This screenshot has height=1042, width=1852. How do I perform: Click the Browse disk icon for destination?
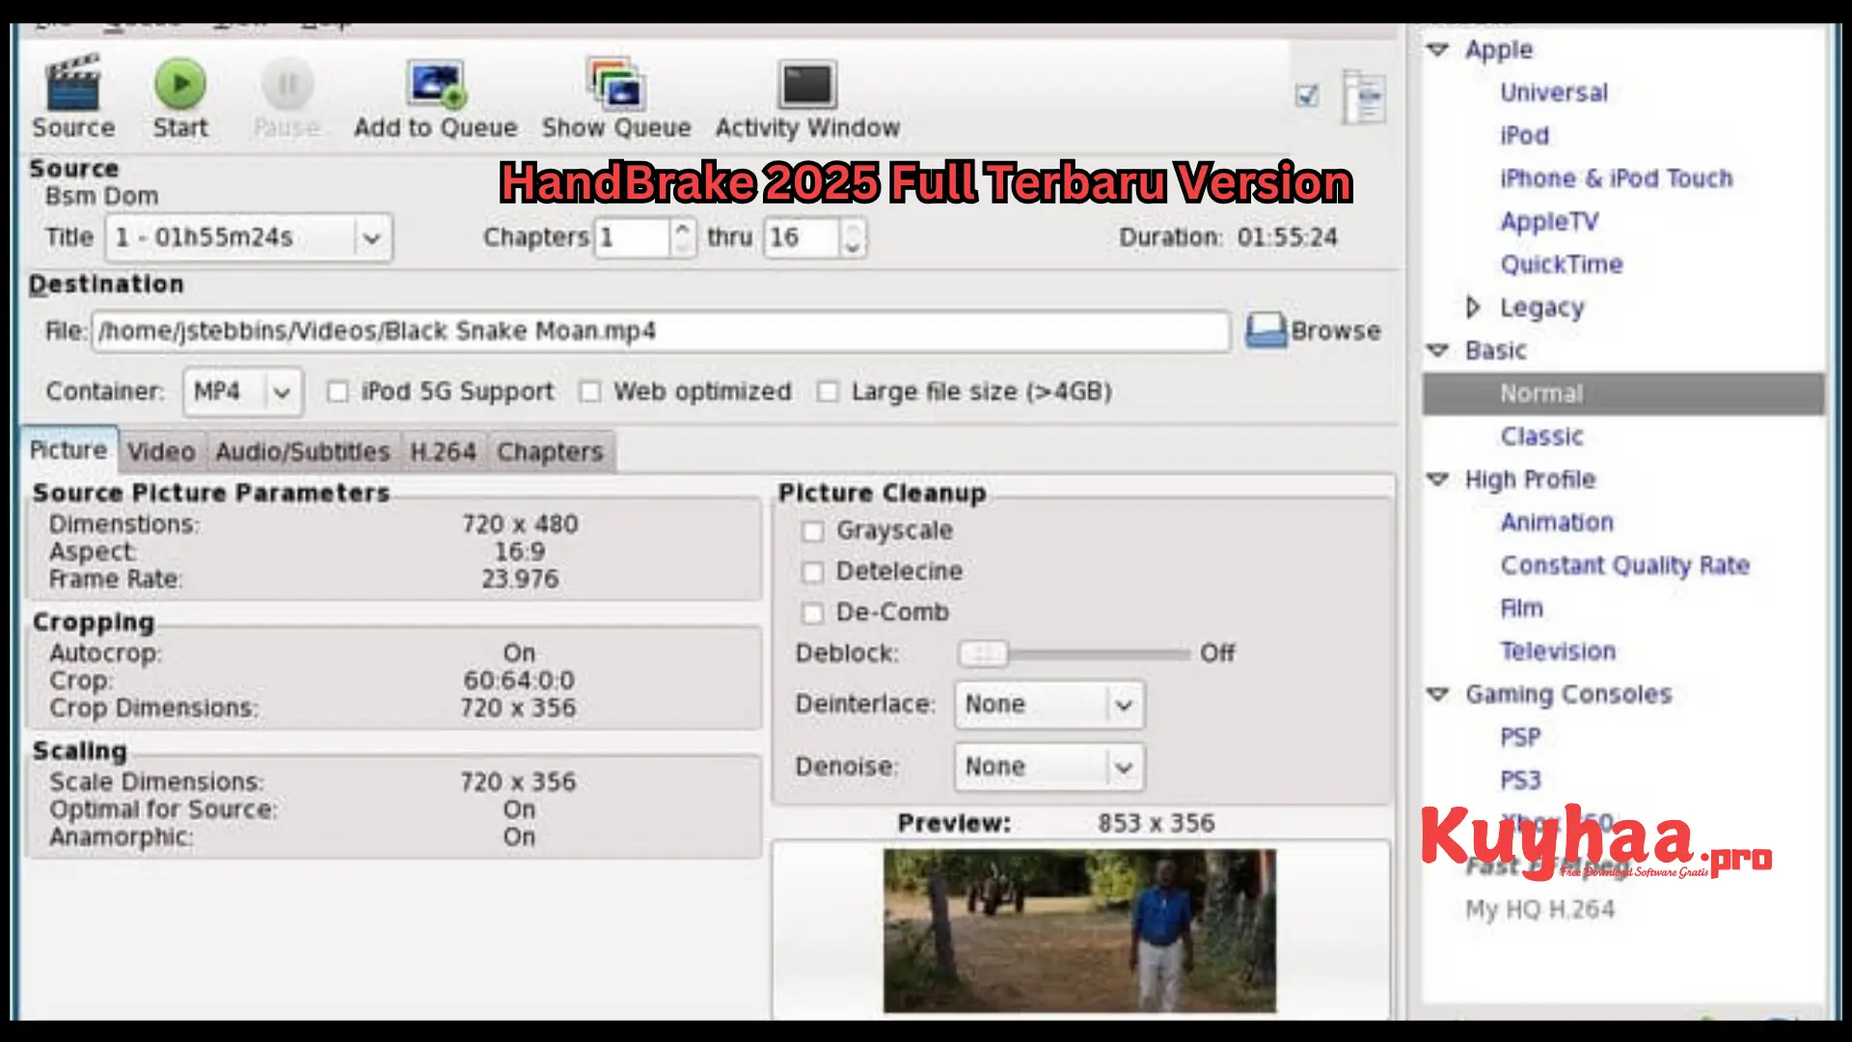pos(1266,331)
